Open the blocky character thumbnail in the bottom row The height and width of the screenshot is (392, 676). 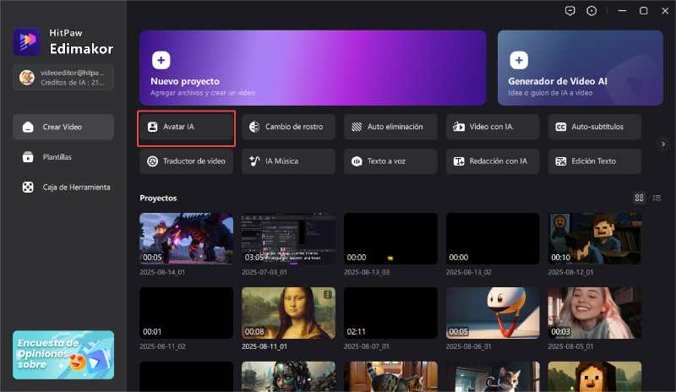595,377
